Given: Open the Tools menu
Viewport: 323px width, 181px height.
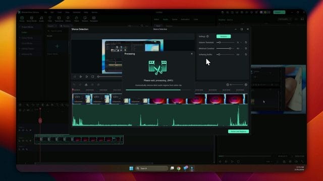Looking at the screenshot, I should coord(60,12).
